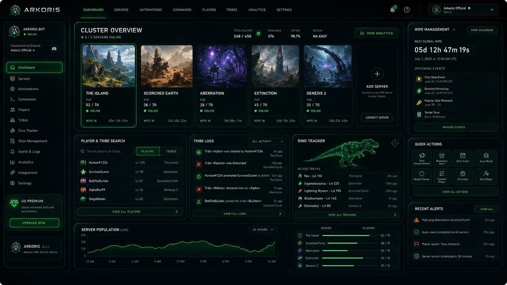Screen dimensions: 507x285
Task: Select Wipe Management in the sidebar
Action: pyautogui.click(x=34, y=141)
